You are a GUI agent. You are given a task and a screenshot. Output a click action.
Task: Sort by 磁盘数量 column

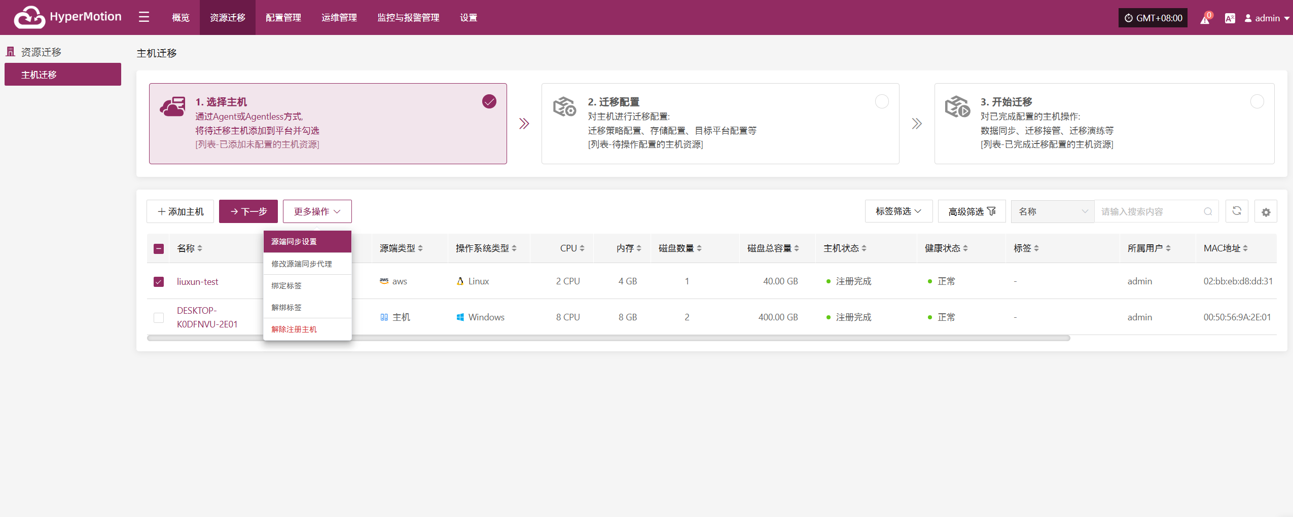(x=699, y=248)
